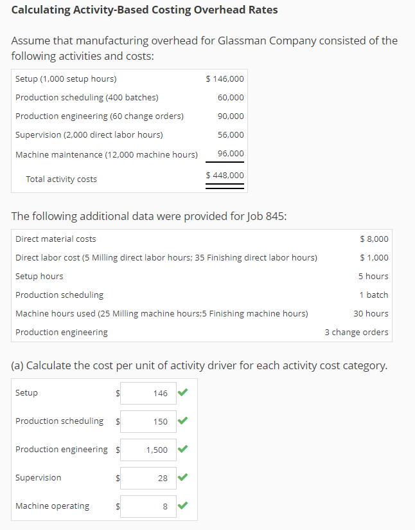
Task: Click the checkmark beside Machine operating answer
Action: click(x=182, y=506)
